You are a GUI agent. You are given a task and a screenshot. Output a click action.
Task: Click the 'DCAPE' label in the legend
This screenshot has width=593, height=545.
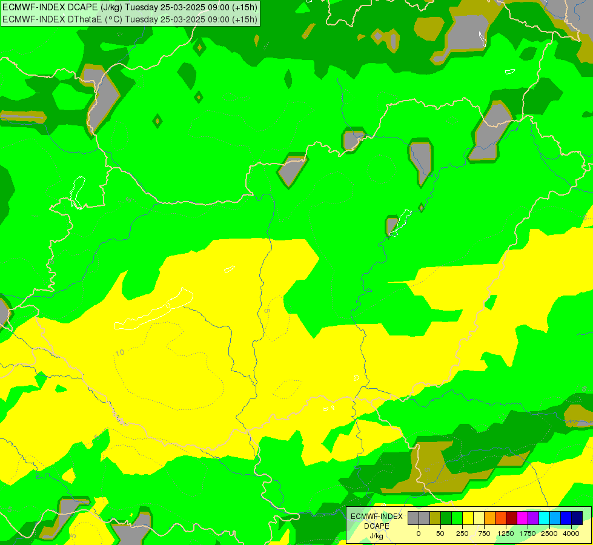377,526
